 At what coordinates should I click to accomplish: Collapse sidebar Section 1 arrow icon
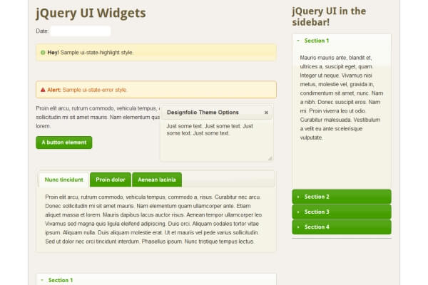point(297,41)
